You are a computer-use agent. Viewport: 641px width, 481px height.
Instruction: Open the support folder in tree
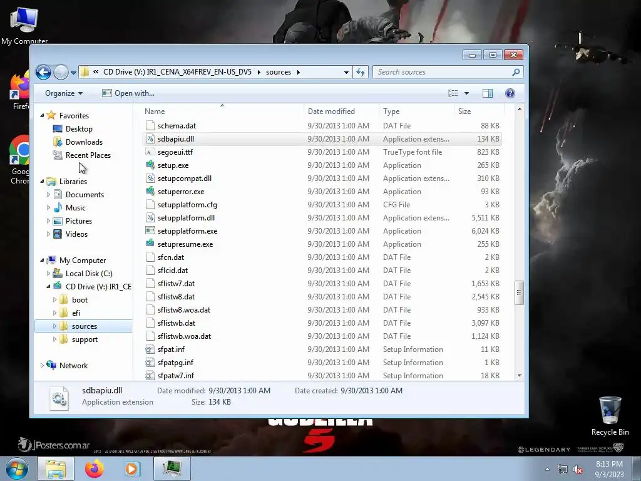(x=85, y=339)
